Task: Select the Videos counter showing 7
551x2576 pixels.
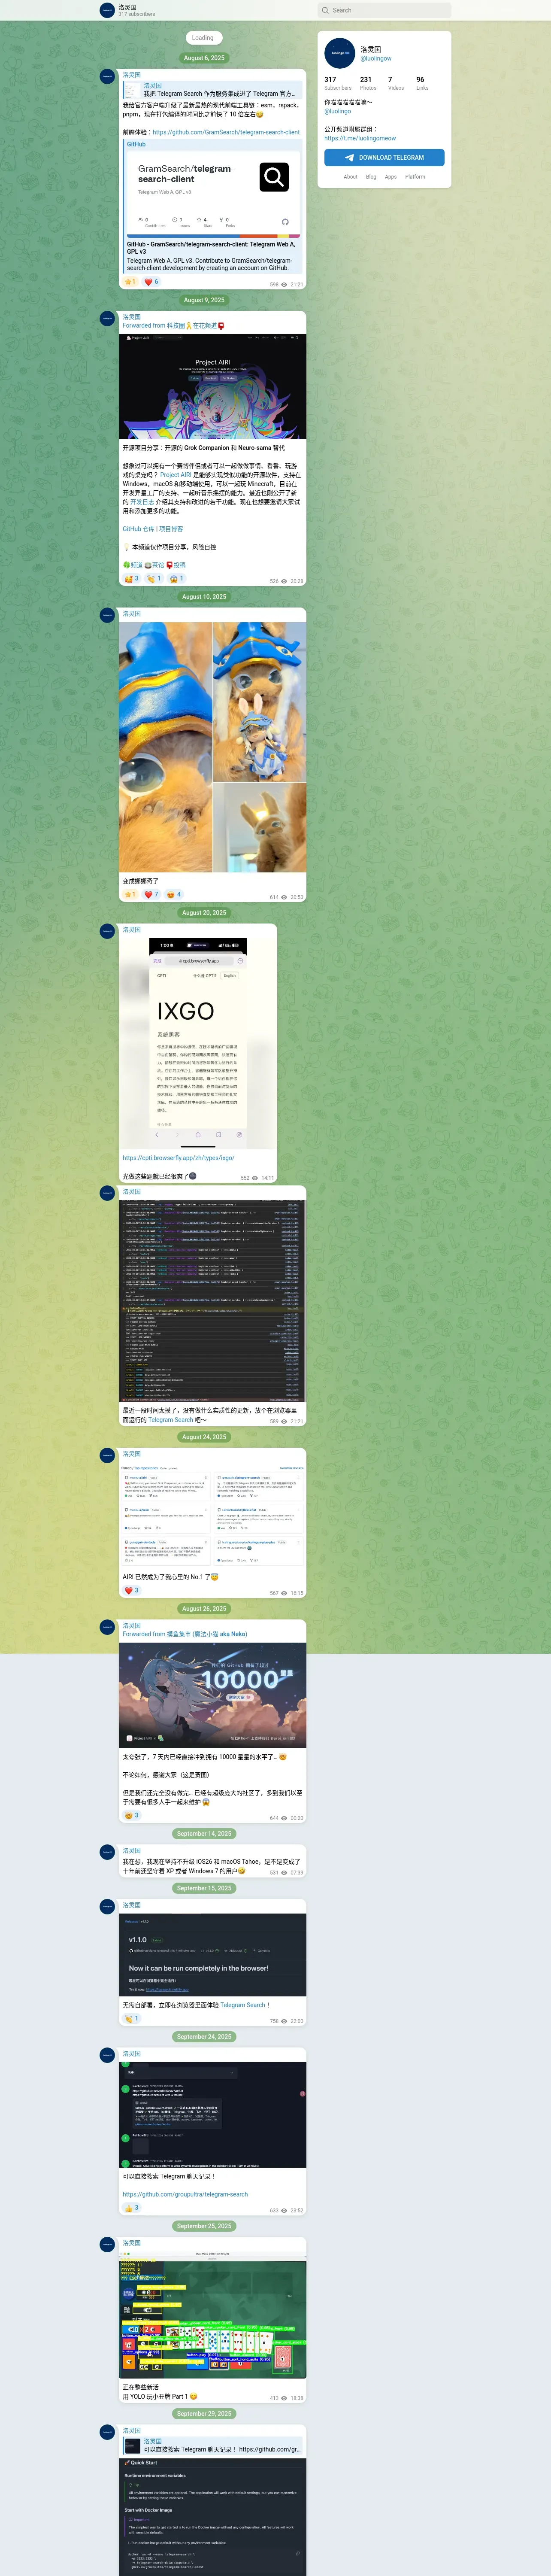Action: coord(396,83)
